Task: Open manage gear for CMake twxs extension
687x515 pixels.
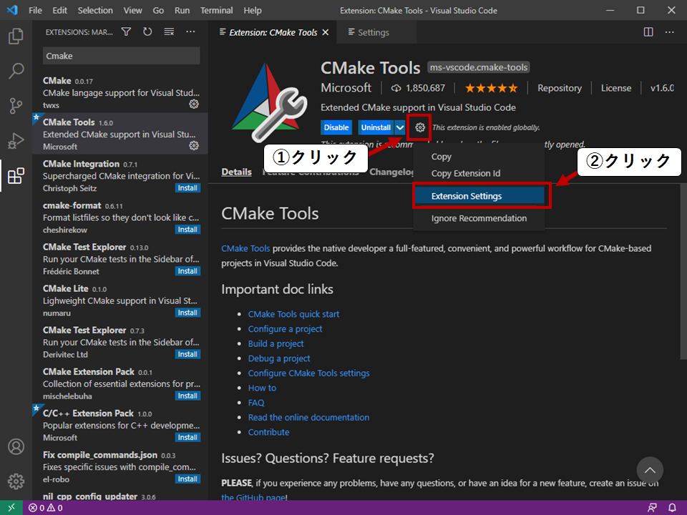Action: (194, 104)
